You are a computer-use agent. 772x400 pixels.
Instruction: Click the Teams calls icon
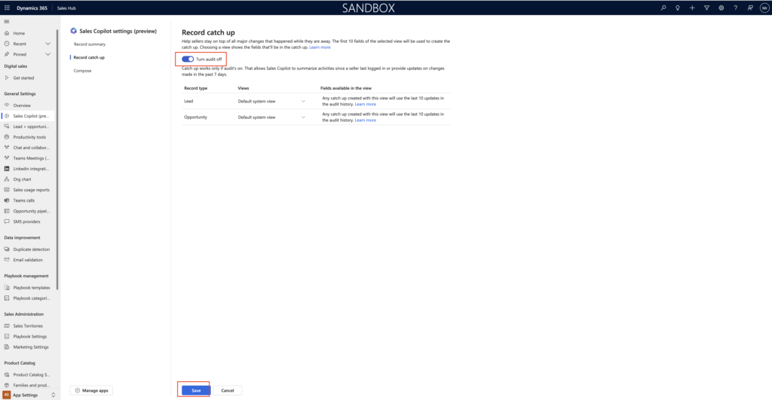[7, 200]
